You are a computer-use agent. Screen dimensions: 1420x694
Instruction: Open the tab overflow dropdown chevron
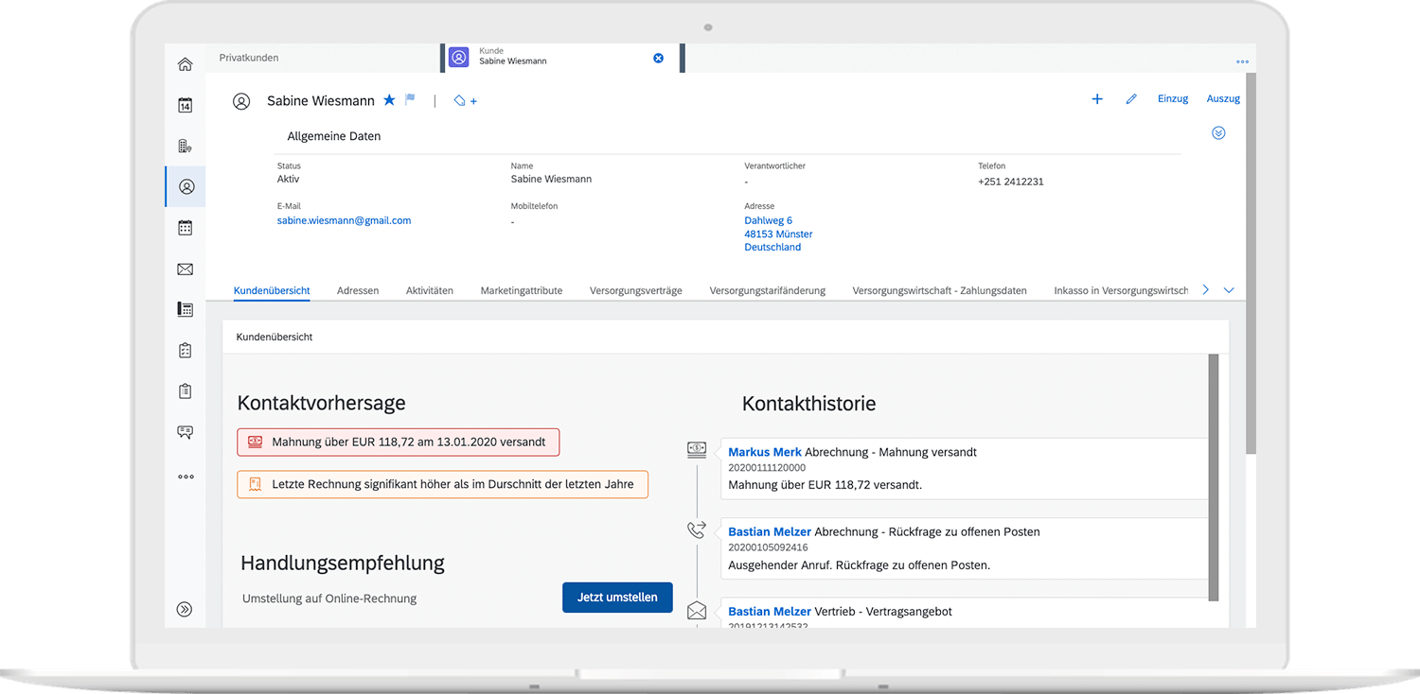pyautogui.click(x=1229, y=290)
